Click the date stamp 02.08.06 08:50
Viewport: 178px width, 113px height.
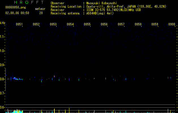tap(17, 13)
